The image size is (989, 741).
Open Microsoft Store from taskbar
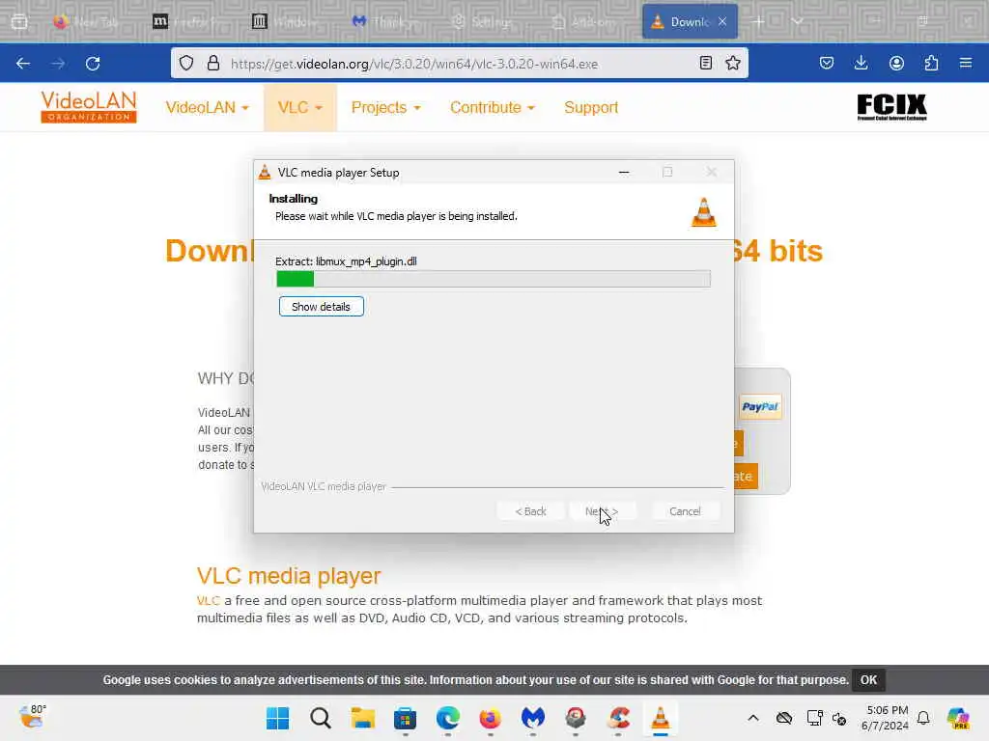pos(405,718)
